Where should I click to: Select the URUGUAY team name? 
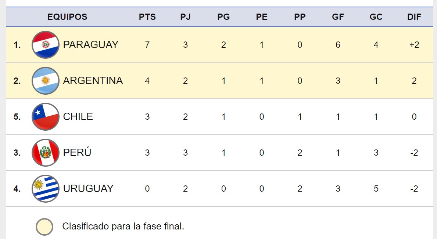click(x=88, y=189)
